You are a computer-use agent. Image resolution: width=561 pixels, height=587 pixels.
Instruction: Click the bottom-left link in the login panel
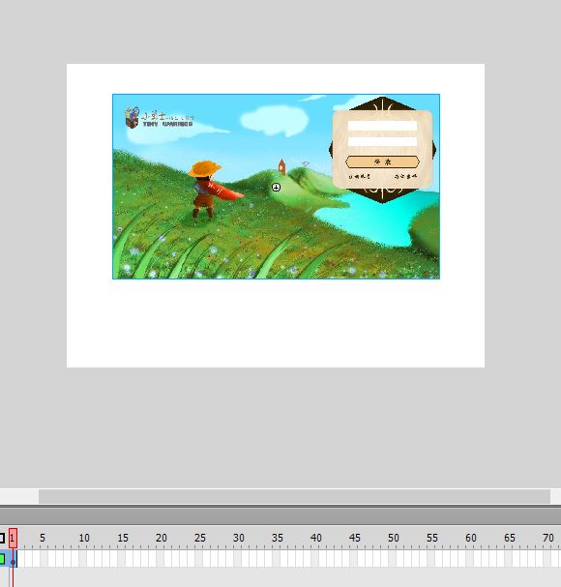coord(360,176)
